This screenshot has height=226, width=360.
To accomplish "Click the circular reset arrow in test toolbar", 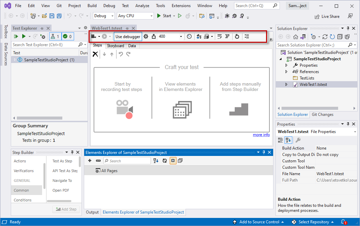I will click(237, 36).
